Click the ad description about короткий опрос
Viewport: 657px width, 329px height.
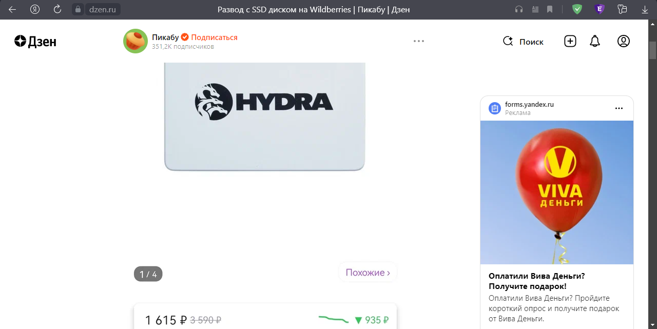pyautogui.click(x=554, y=308)
